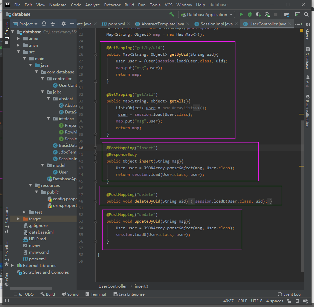Image resolution: width=314 pixels, height=307 pixels.
Task: Expand the .idea folder
Action: tap(18, 38)
